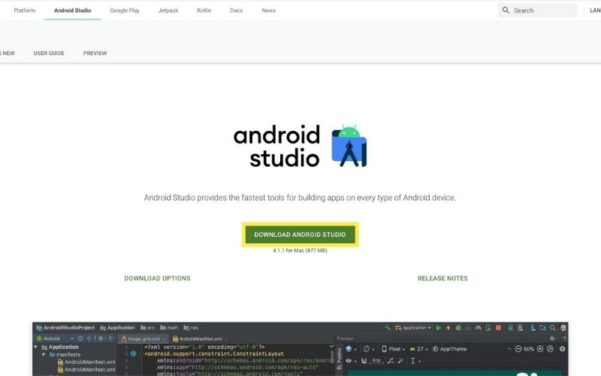Open the Google Play tab
This screenshot has height=376, width=601.
point(125,11)
